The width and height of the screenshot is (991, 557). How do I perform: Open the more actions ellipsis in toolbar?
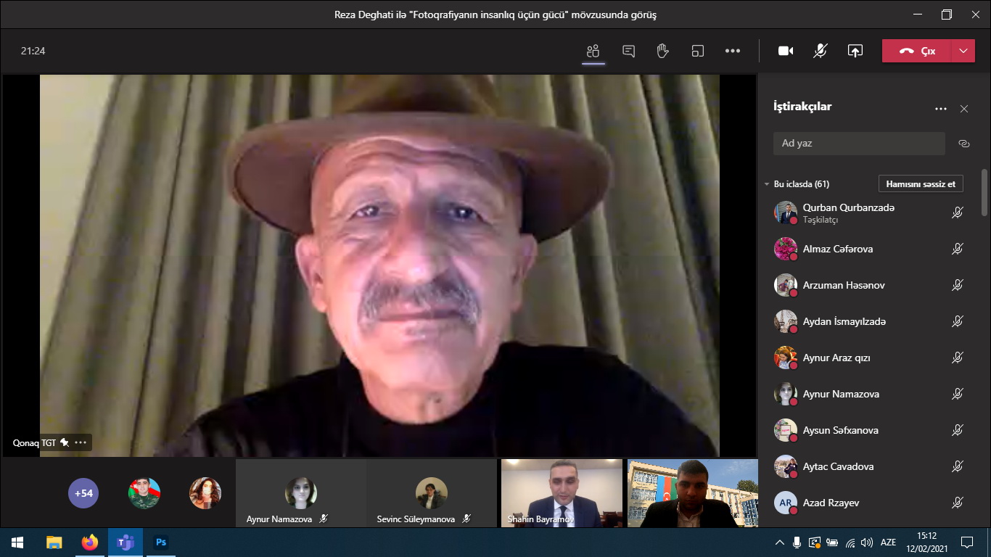point(733,51)
